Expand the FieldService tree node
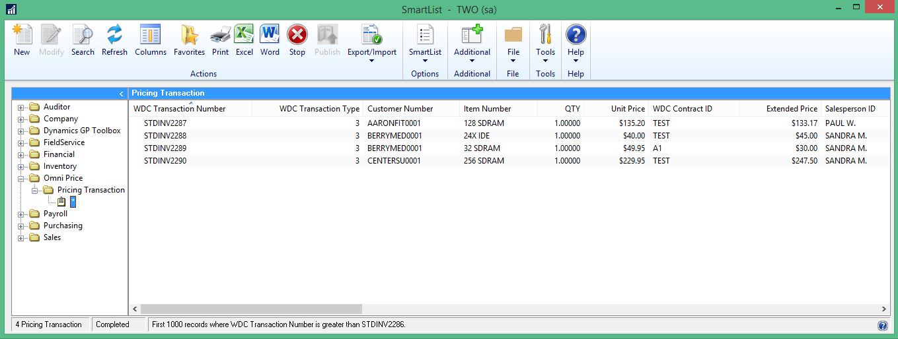 pos(20,142)
